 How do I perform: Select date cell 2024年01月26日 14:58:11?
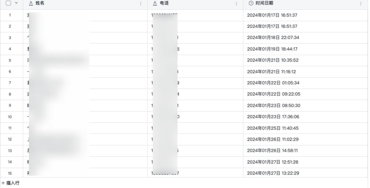click(x=305, y=151)
